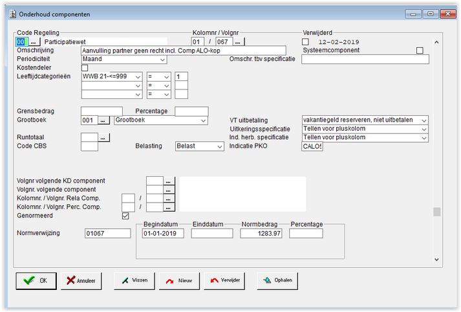Click the 12-02-2019 date text
The height and width of the screenshot is (312, 461).
339,42
